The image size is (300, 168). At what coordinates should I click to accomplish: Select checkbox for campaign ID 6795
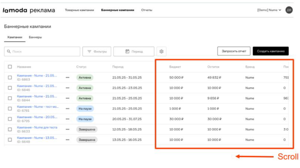(10, 119)
